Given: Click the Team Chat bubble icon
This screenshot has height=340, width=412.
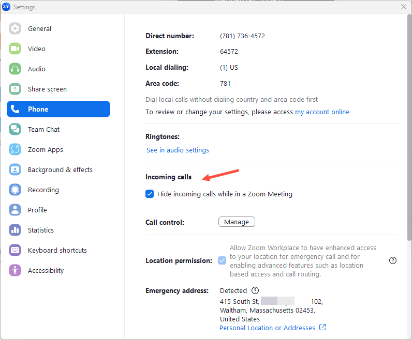Looking at the screenshot, I should click(15, 129).
